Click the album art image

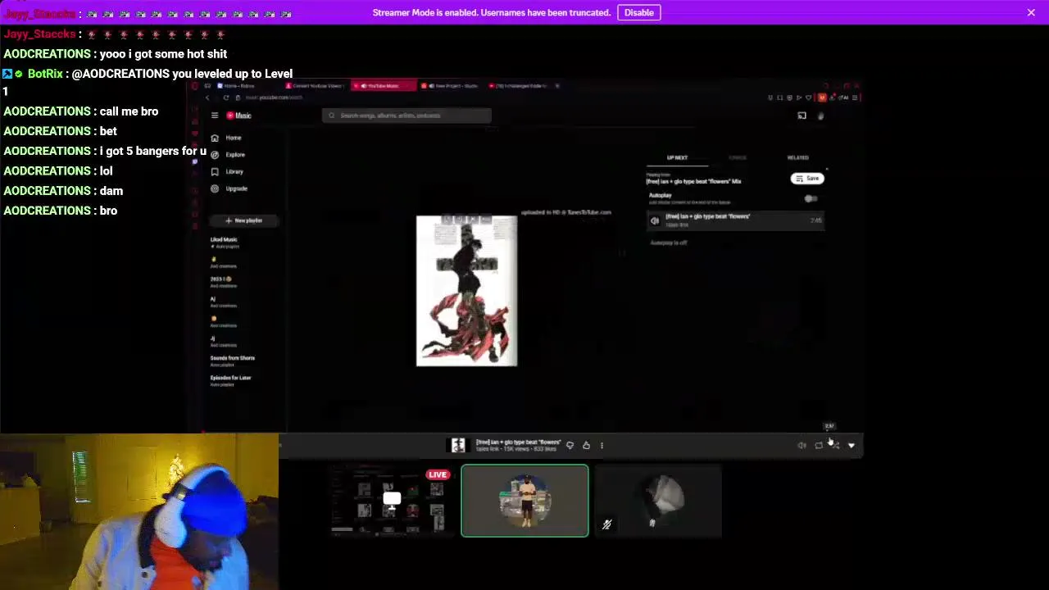coord(466,291)
